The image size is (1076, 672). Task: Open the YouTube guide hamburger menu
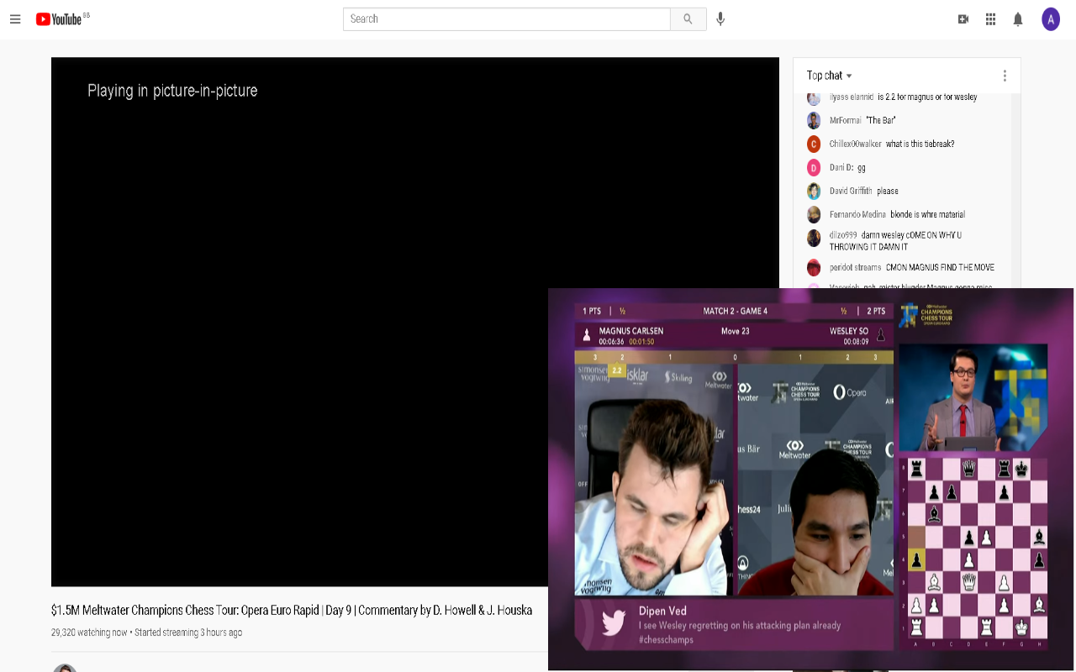tap(15, 18)
